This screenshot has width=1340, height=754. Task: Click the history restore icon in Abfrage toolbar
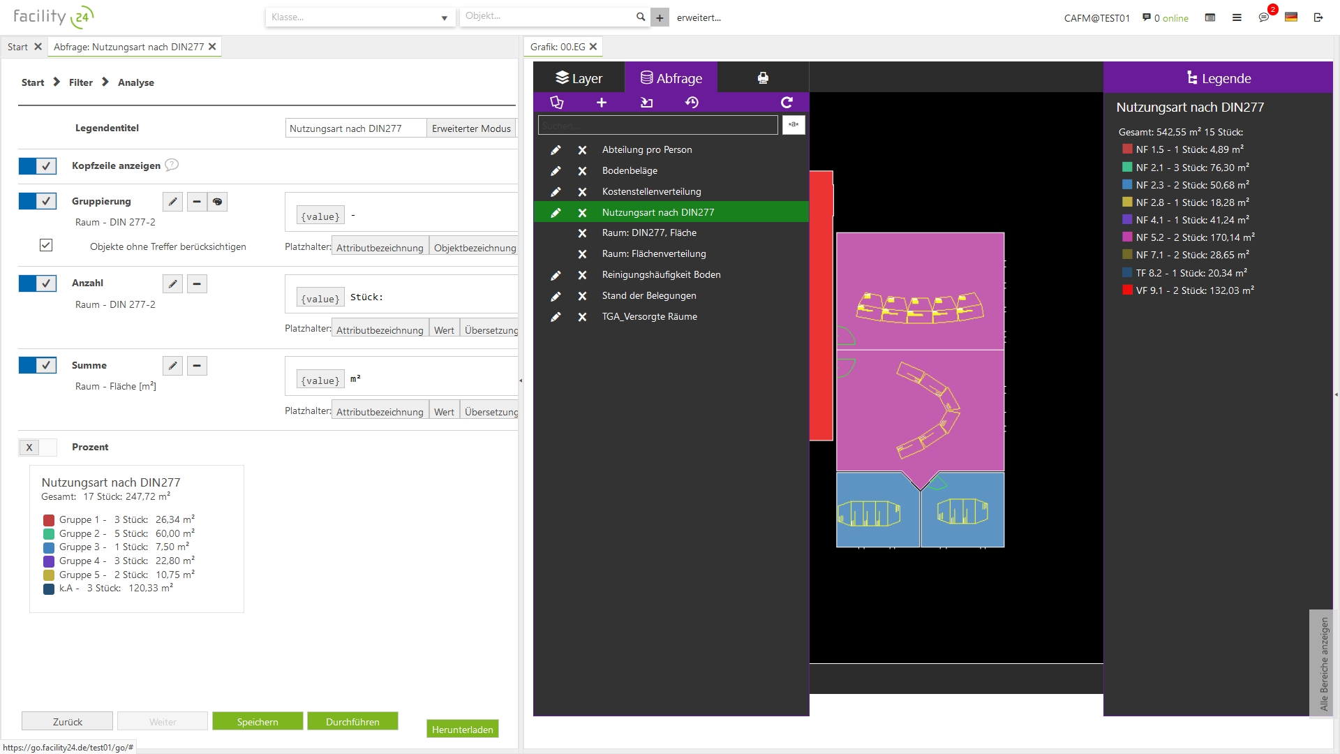pyautogui.click(x=692, y=103)
